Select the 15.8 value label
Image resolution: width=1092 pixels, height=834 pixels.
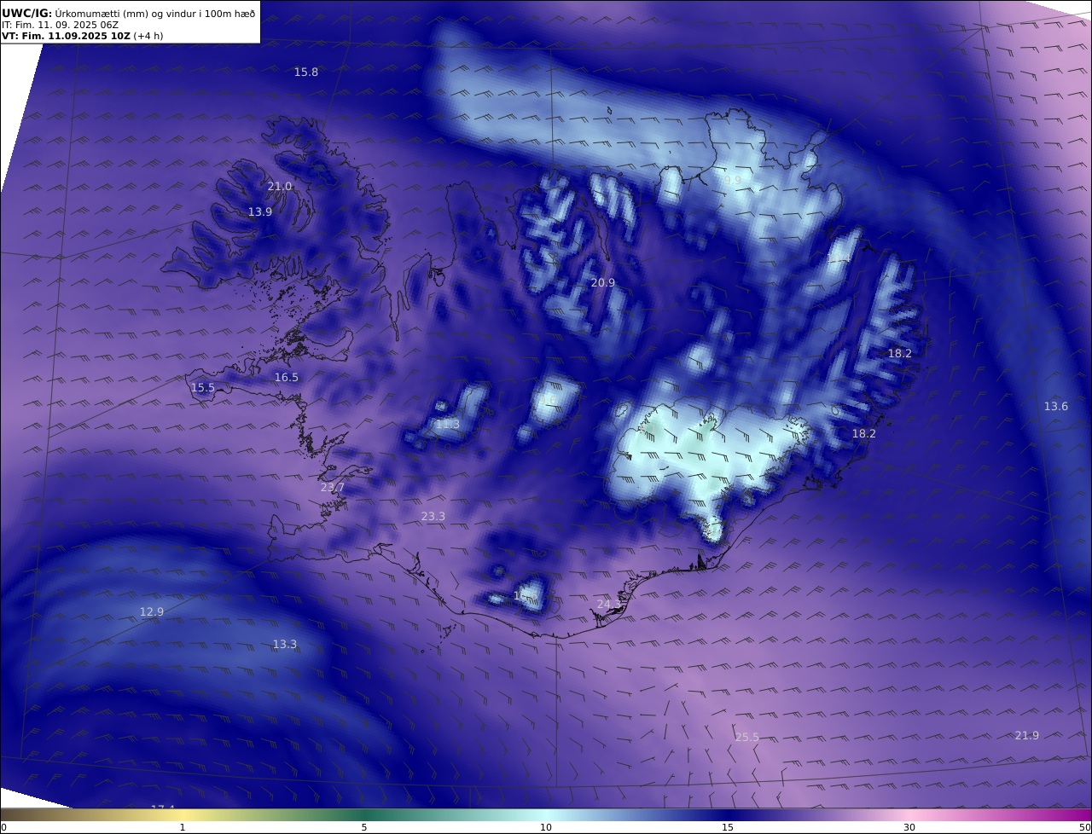306,72
